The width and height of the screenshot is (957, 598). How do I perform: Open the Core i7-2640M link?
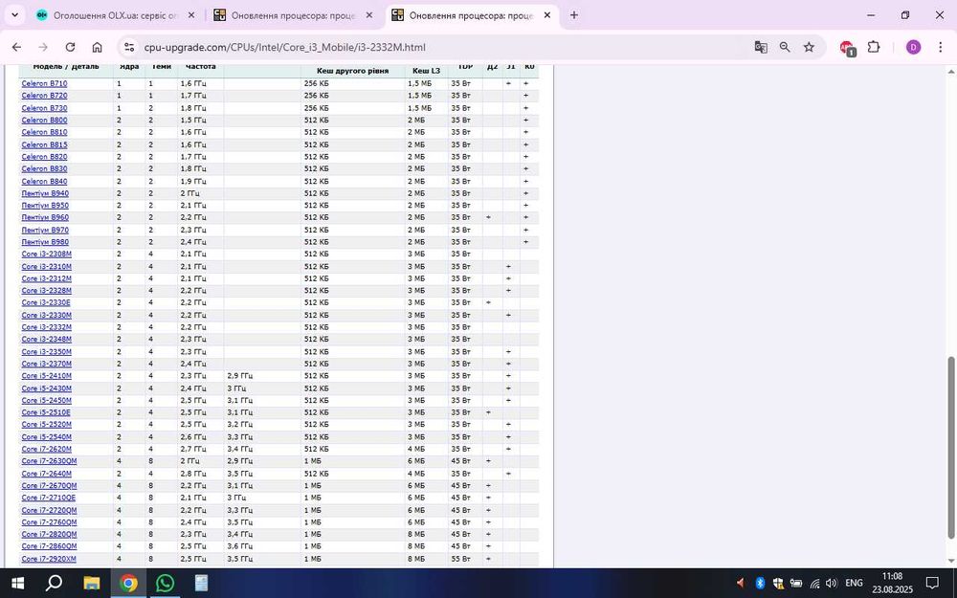tap(46, 474)
